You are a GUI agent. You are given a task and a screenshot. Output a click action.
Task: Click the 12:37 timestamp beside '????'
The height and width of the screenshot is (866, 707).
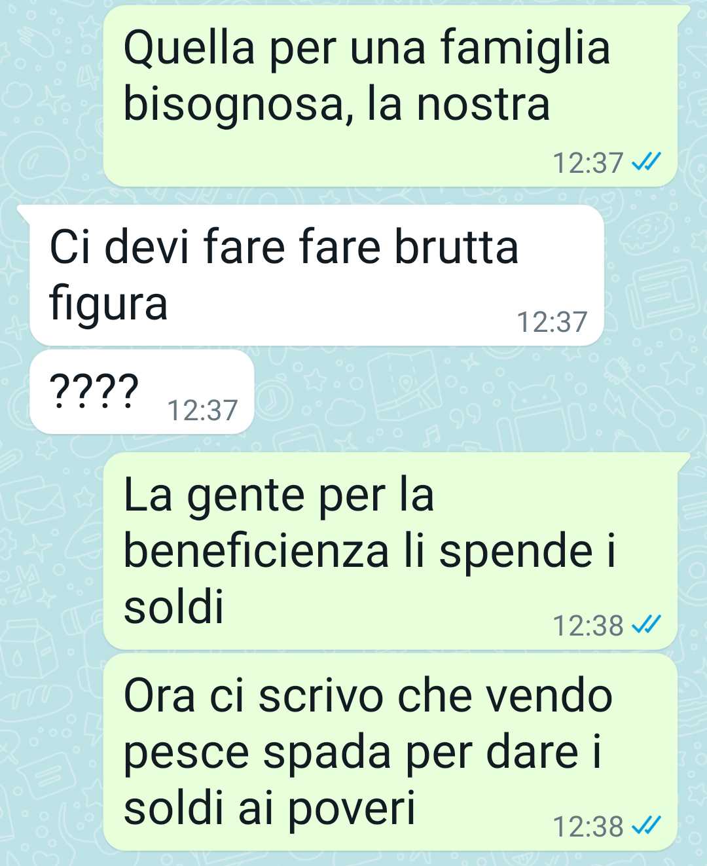pos(202,410)
